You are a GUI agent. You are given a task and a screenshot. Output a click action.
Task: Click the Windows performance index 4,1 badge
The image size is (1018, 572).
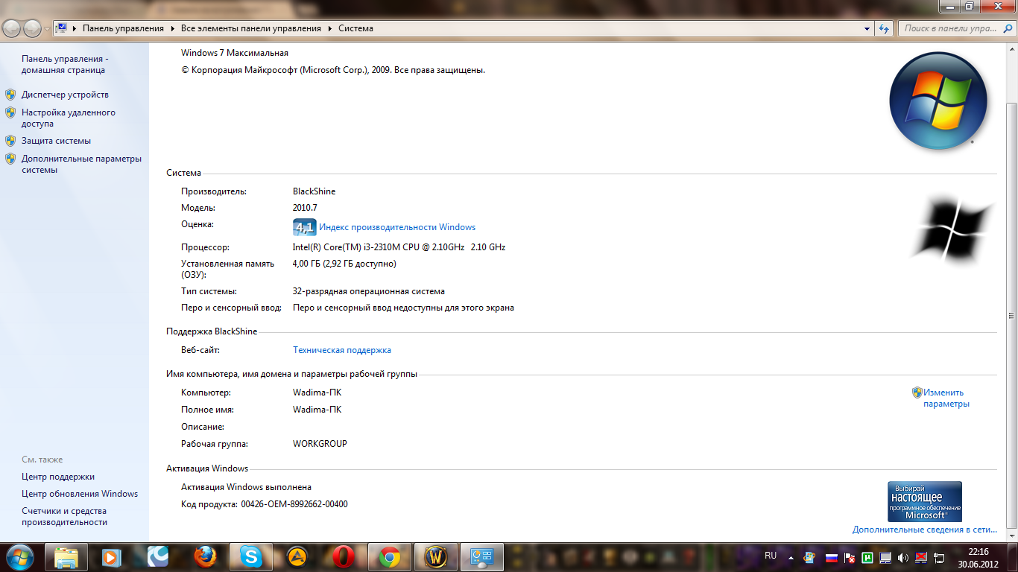point(304,227)
